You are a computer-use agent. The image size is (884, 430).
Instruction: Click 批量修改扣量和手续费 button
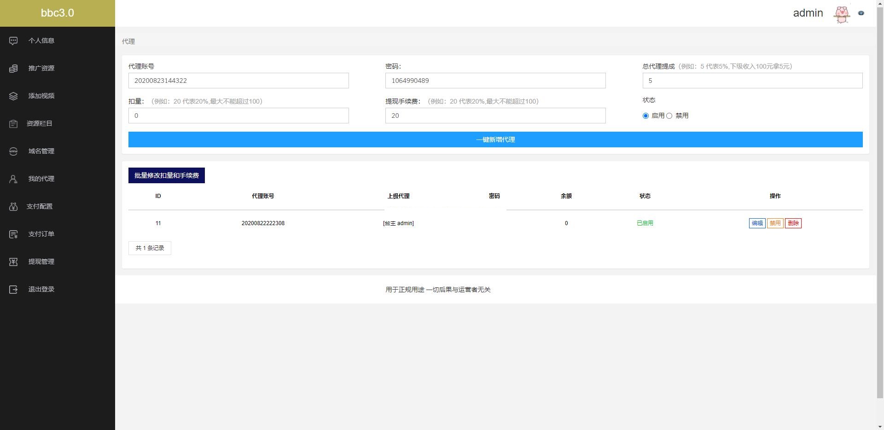(x=166, y=175)
